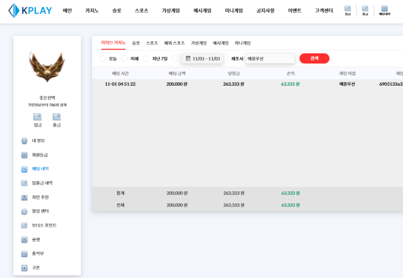Viewport: 403px width, 278px height.
Task: Switch to the 해외 스포츠 tab
Action: click(174, 43)
